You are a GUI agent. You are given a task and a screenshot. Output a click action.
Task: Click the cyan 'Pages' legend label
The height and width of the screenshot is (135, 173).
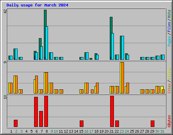(169, 41)
